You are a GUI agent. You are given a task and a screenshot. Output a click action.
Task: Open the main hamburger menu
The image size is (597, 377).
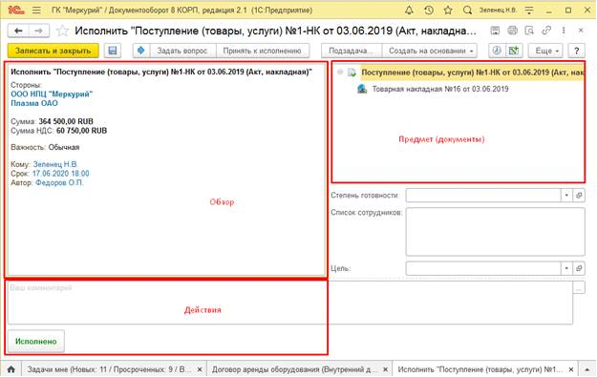click(36, 10)
